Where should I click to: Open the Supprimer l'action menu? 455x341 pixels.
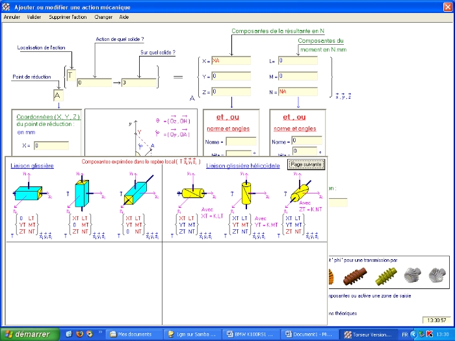tap(68, 17)
